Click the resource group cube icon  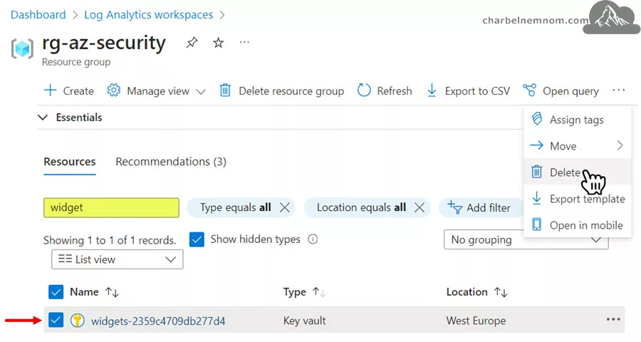pos(22,48)
